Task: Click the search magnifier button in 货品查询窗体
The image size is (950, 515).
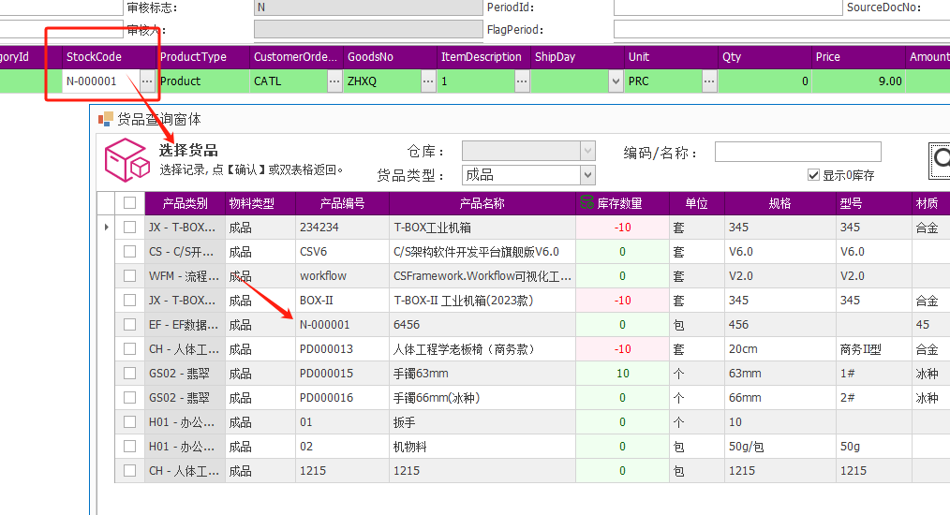Action: pyautogui.click(x=940, y=160)
